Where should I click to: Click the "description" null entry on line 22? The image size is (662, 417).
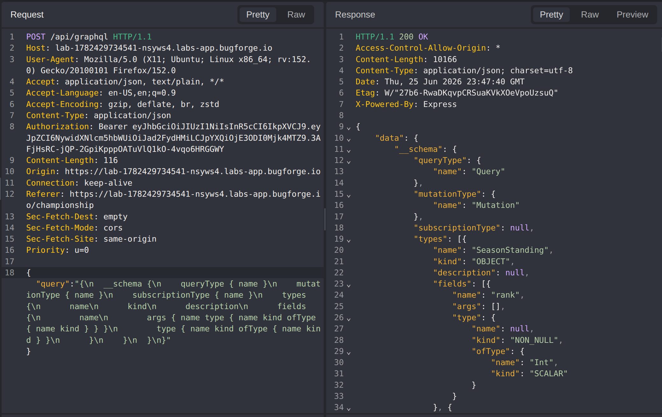[481, 272]
